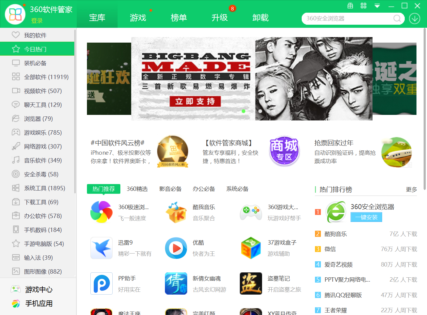Switch to the 宝库 tab
The image size is (427, 315).
[x=97, y=18]
